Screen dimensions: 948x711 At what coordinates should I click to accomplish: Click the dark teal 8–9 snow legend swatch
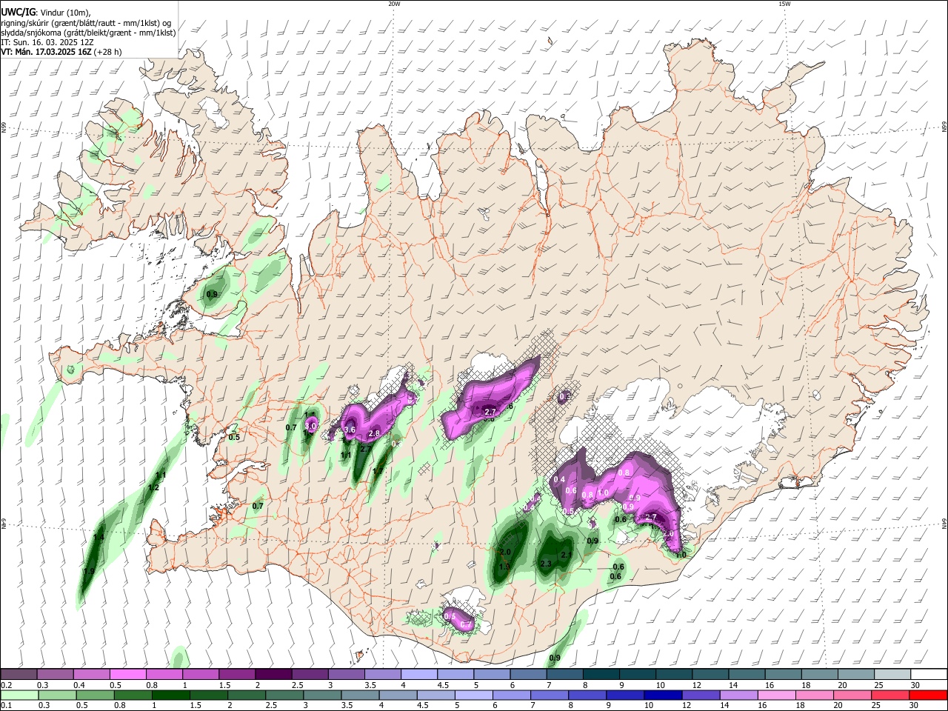coord(601,674)
